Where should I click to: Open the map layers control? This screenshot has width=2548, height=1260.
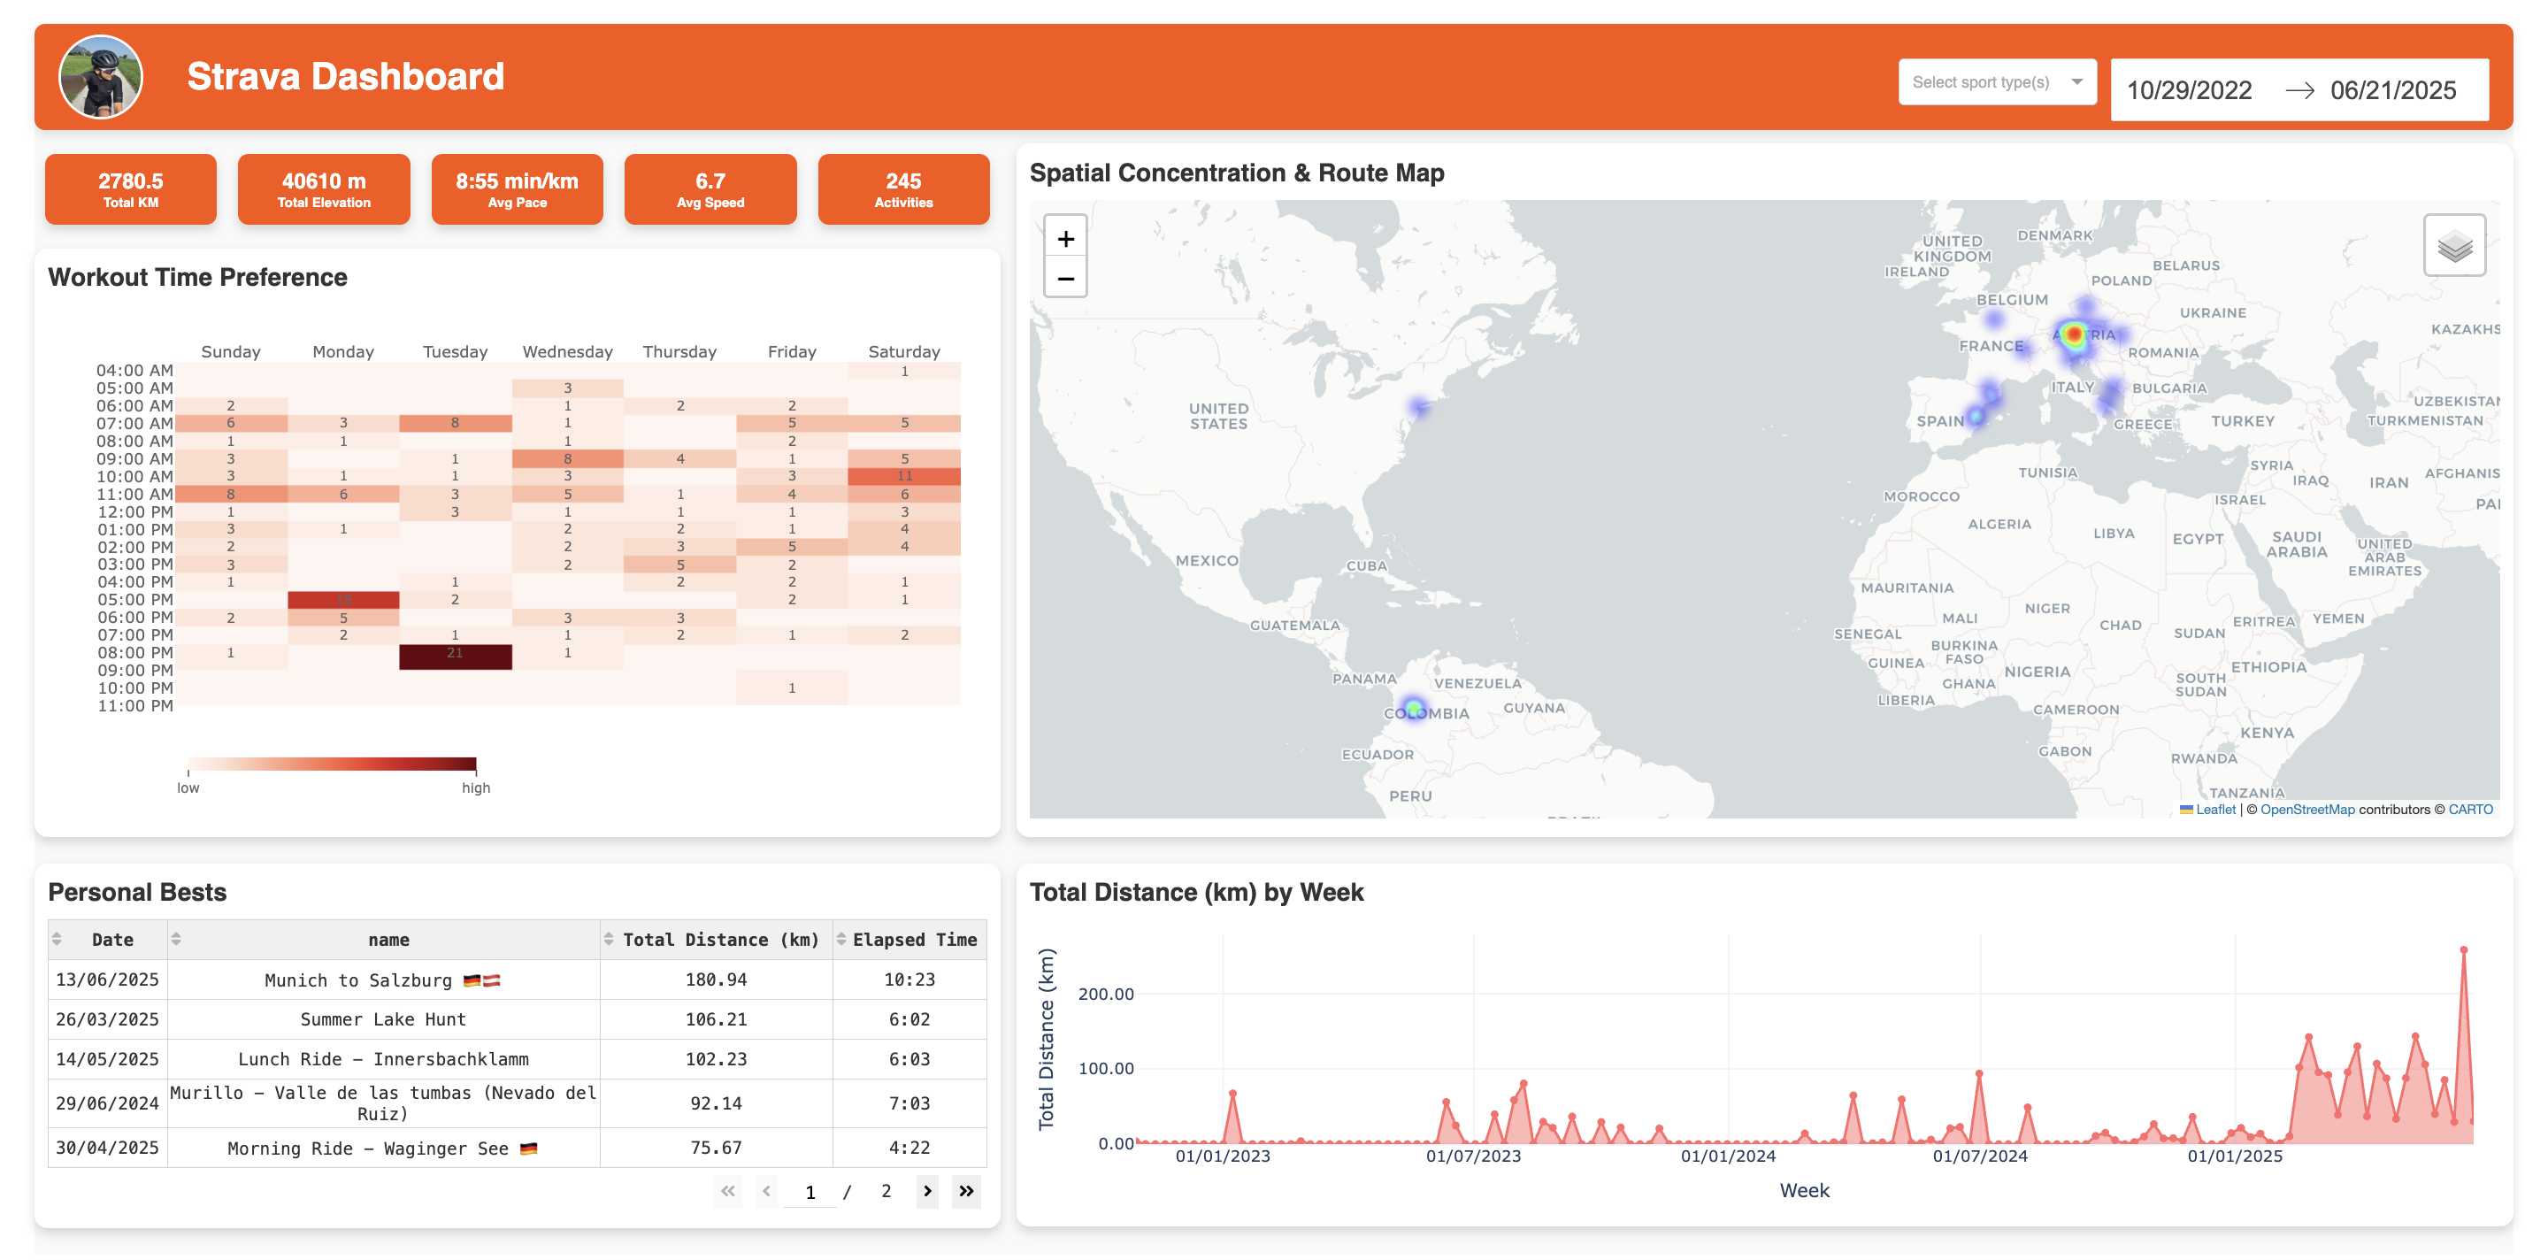2453,246
